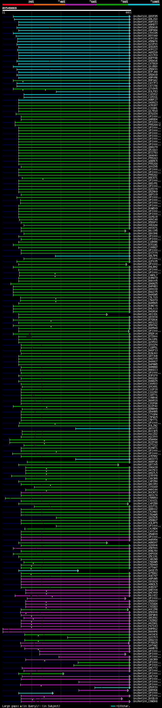Select the UniRef100_Q2F635 label

click(146, 261)
